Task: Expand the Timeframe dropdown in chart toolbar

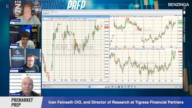Action: point(52,18)
